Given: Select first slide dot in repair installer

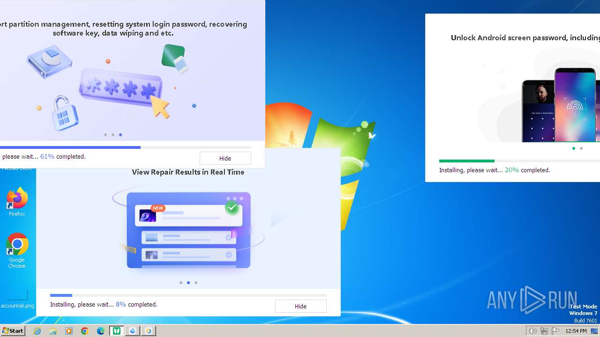Looking at the screenshot, I should tap(181, 283).
